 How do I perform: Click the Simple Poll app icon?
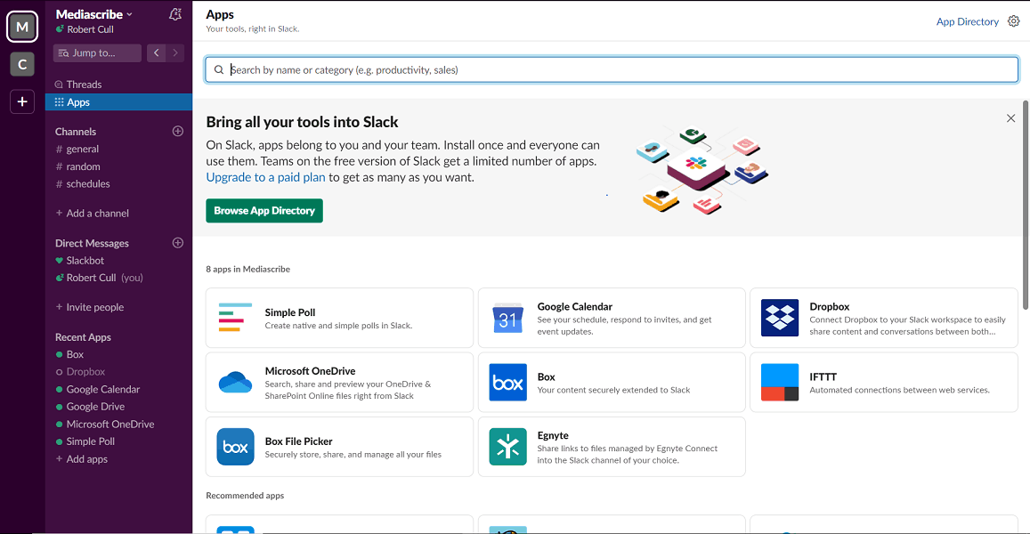(235, 317)
